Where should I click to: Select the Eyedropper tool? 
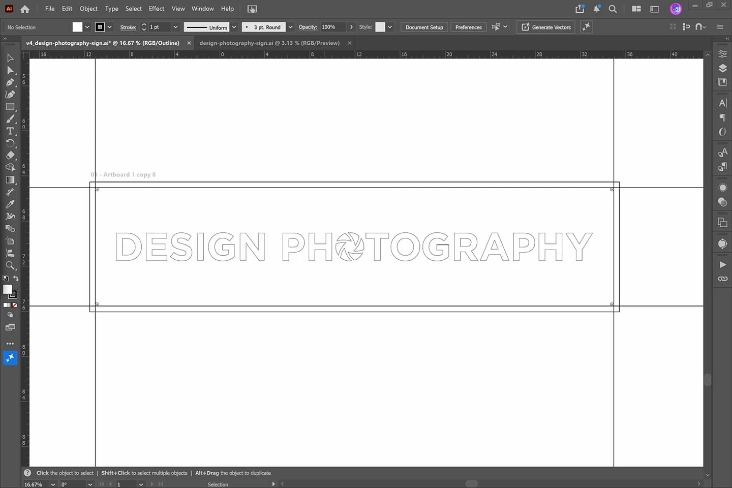[x=10, y=204]
